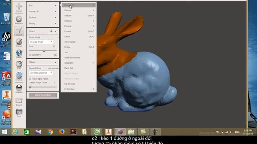Open Visual Studio from taskbar
The height and width of the screenshot is (144, 257).
pos(39,132)
